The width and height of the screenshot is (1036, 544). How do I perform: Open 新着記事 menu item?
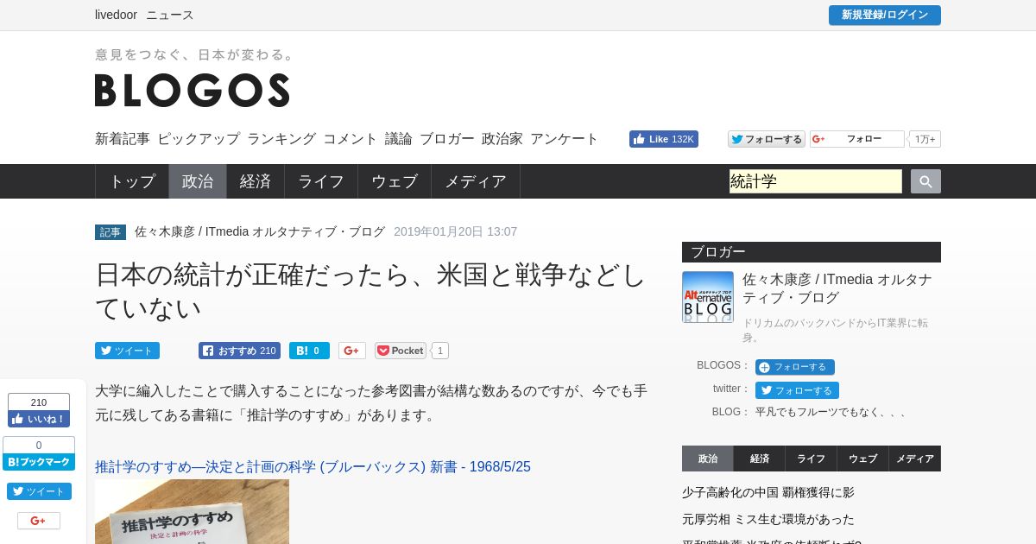pyautogui.click(x=123, y=139)
